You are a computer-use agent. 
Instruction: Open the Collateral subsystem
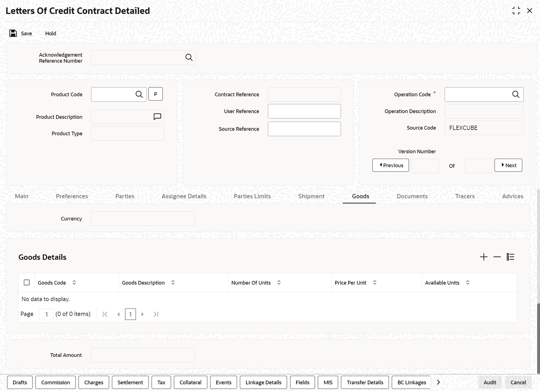click(190, 382)
